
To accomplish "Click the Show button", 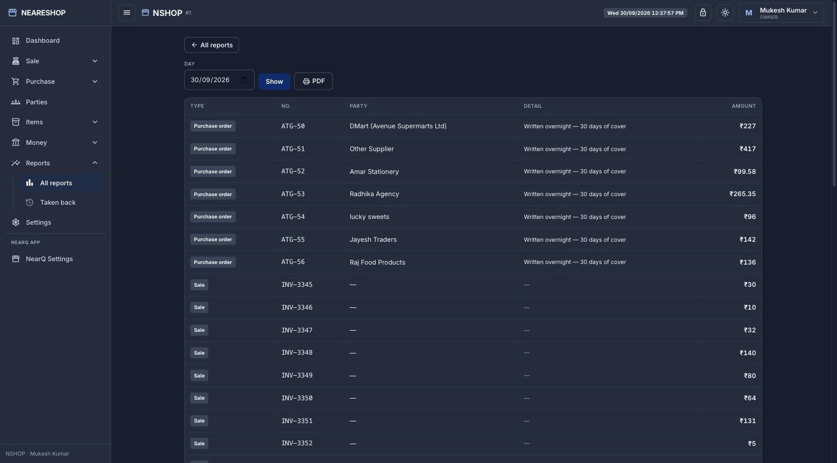I will click(274, 82).
